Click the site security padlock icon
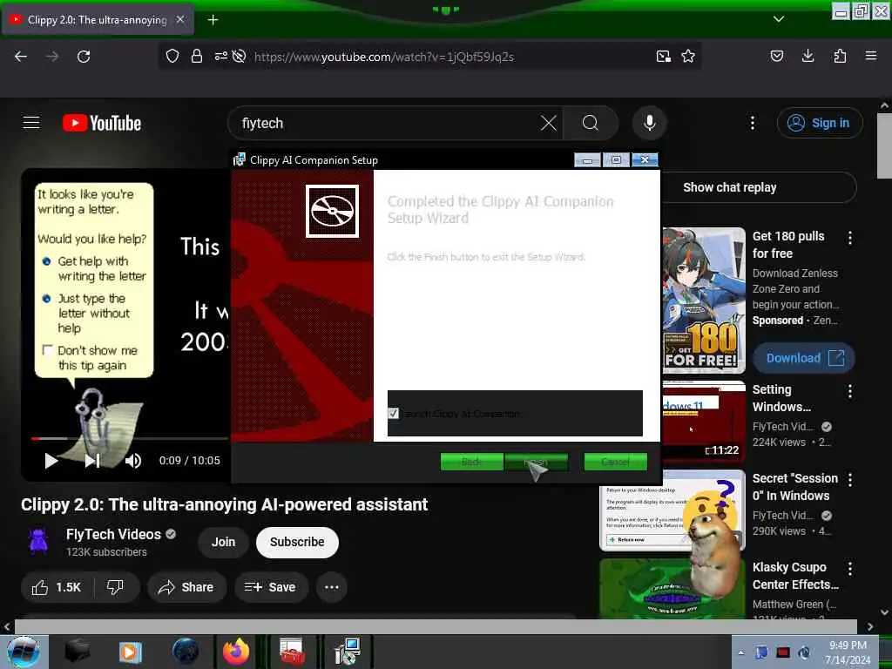Viewport: 892px width, 669px height. pyautogui.click(x=196, y=56)
